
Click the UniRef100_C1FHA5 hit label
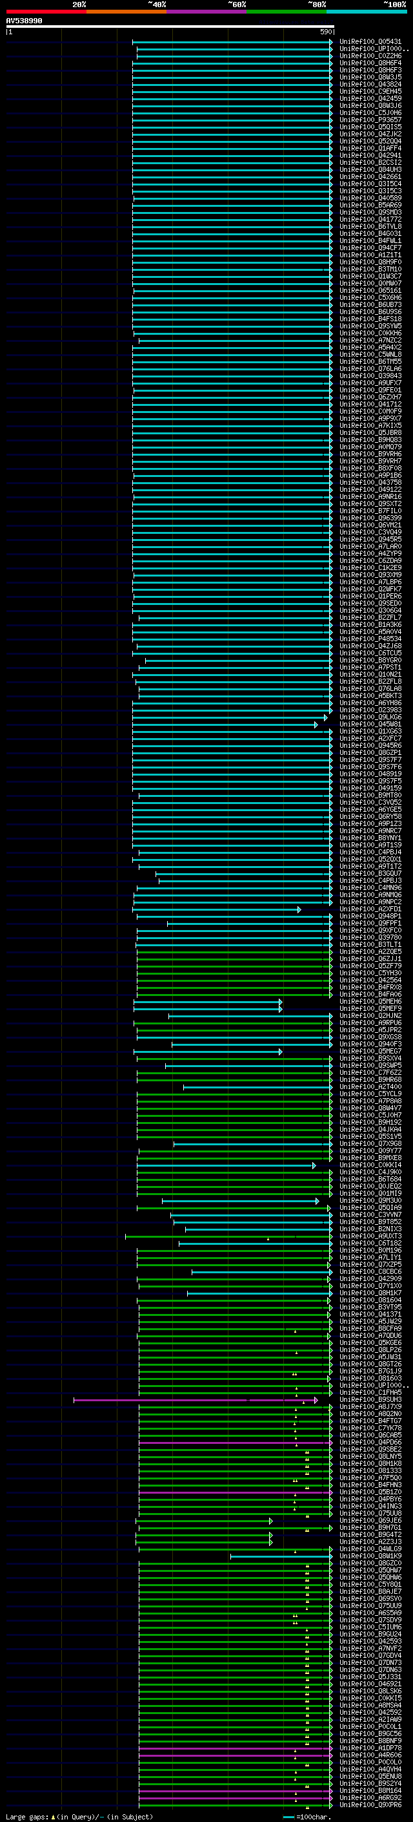point(370,1392)
